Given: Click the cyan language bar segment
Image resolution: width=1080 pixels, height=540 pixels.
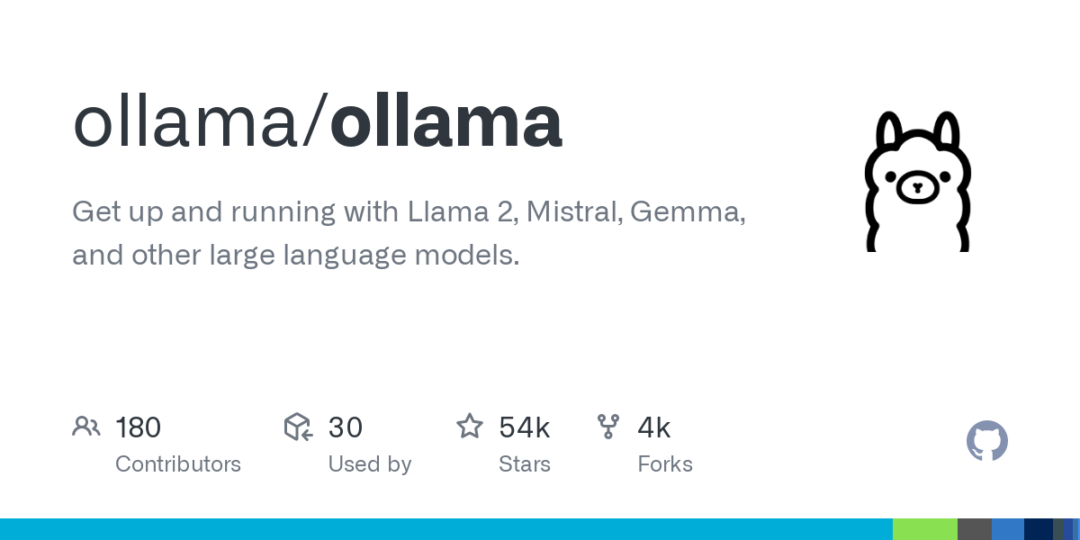Looking at the screenshot, I should [x=446, y=529].
